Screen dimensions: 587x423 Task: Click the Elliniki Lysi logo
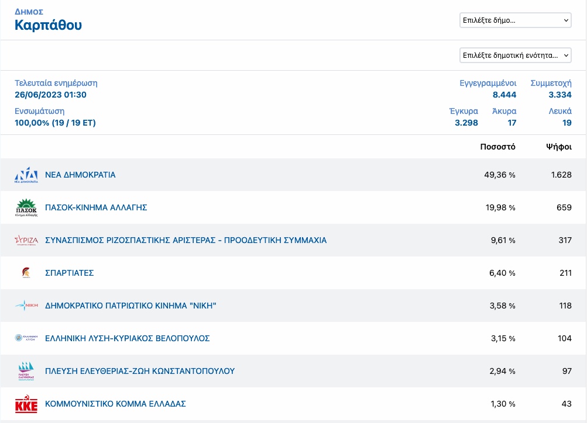pyautogui.click(x=26, y=338)
